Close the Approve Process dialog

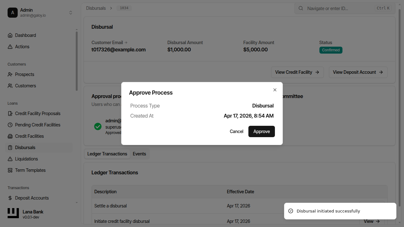[x=275, y=90]
